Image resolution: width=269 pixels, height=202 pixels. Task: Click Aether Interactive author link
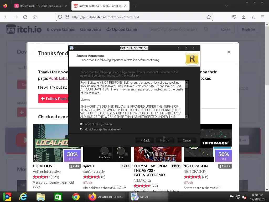coord(47,171)
